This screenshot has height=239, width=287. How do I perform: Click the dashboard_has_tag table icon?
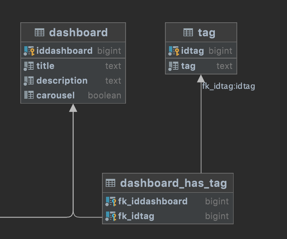click(x=110, y=183)
